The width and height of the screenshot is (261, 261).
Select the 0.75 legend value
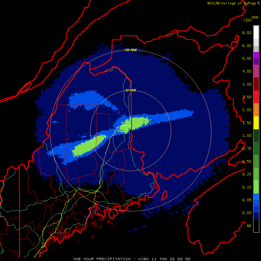pos(247,149)
